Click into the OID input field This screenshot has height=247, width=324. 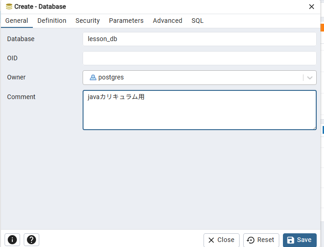coord(199,58)
